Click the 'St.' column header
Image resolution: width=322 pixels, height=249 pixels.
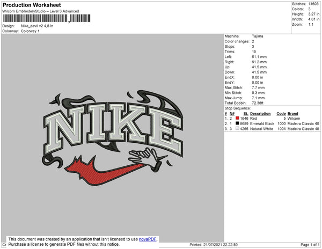tap(246, 114)
